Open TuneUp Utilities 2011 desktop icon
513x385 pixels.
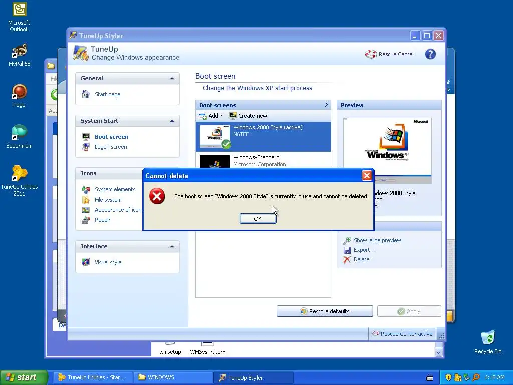pos(19,180)
